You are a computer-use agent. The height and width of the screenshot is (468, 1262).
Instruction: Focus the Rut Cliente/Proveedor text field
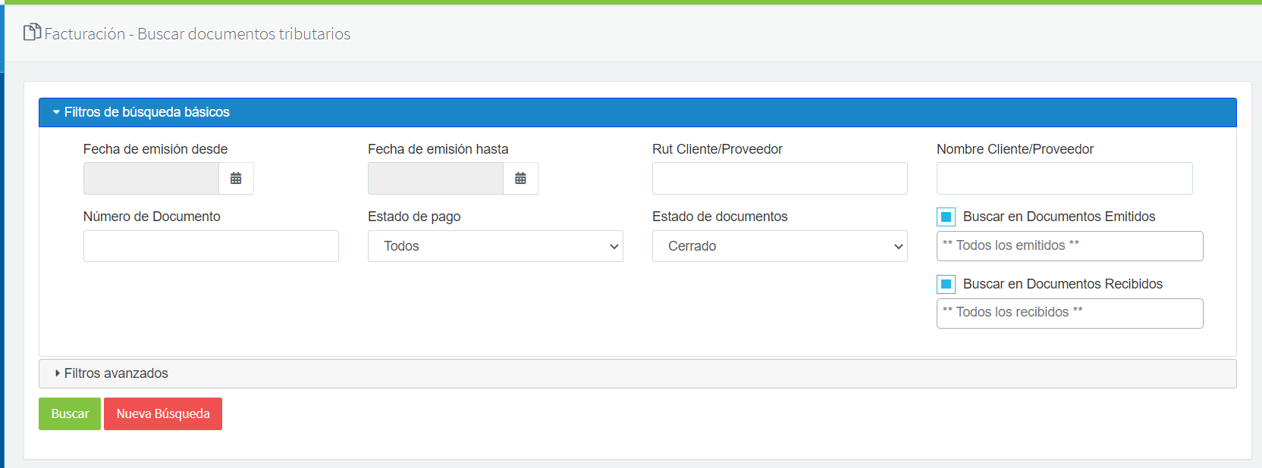pos(780,179)
